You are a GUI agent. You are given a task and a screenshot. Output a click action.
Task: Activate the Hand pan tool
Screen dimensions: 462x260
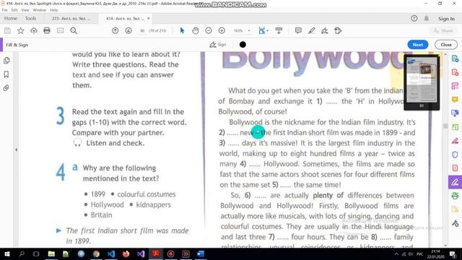coord(196,30)
